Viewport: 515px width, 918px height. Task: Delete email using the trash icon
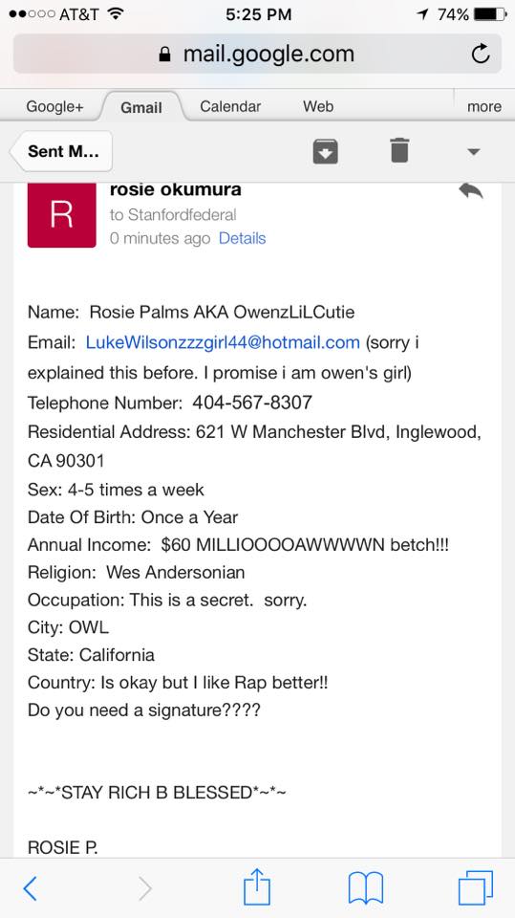point(399,150)
